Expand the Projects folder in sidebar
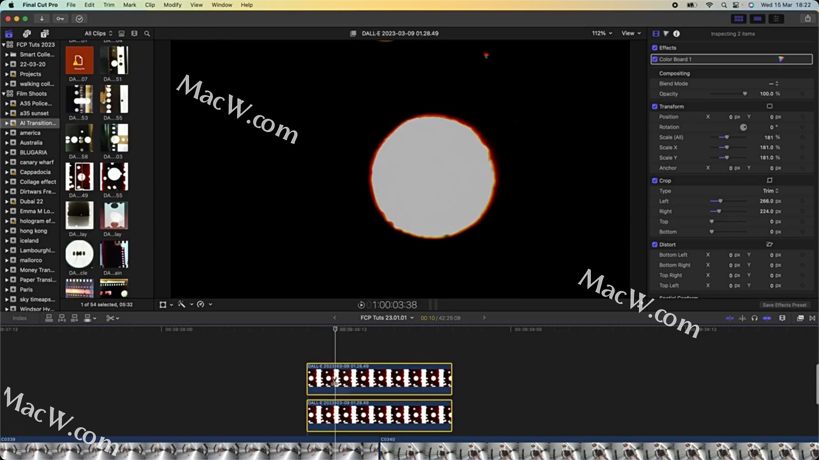819x460 pixels. [7, 74]
